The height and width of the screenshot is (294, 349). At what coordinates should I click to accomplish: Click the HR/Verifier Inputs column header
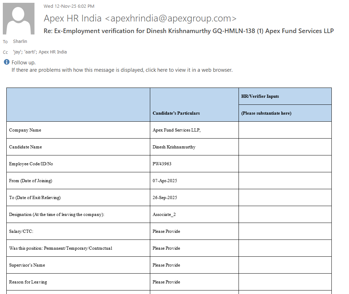click(x=260, y=96)
